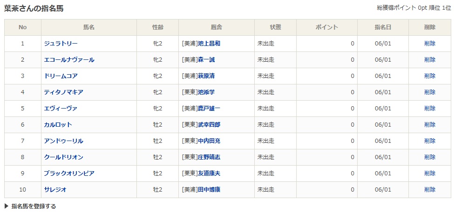Click points value 0 in エヴィーヴァ row

(x=352, y=109)
